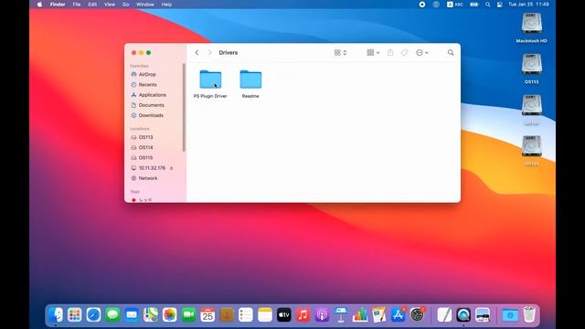This screenshot has height=329, width=585.
Task: Open Podcasts from the Dock
Action: [x=322, y=314]
